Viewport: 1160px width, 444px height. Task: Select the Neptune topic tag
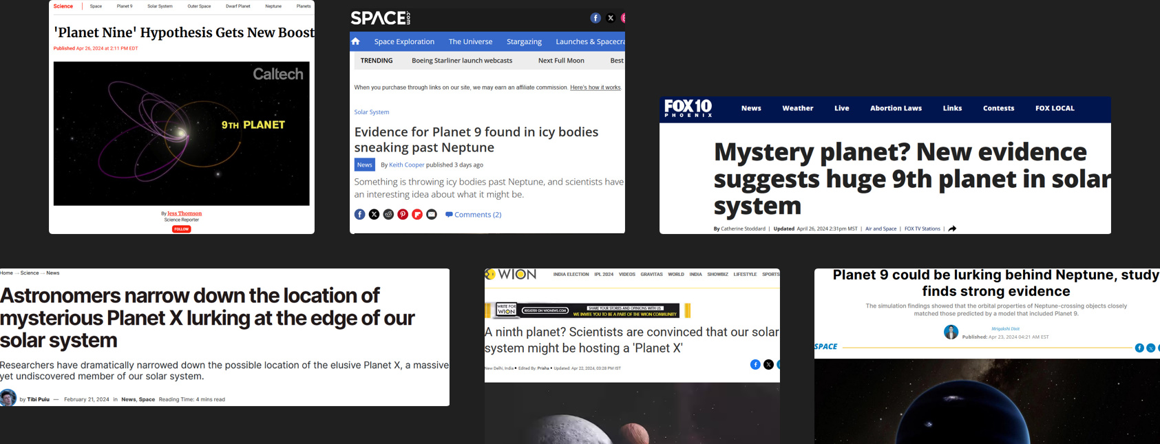pos(273,6)
